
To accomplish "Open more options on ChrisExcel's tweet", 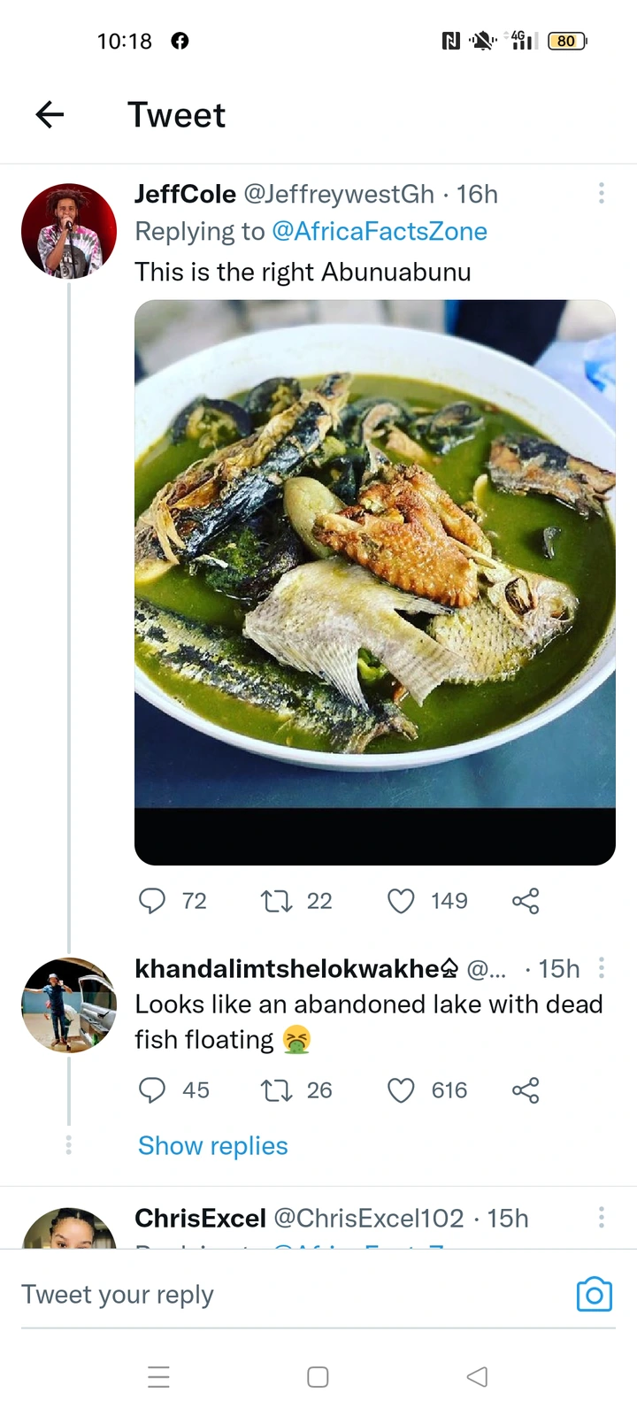I will (x=602, y=1218).
